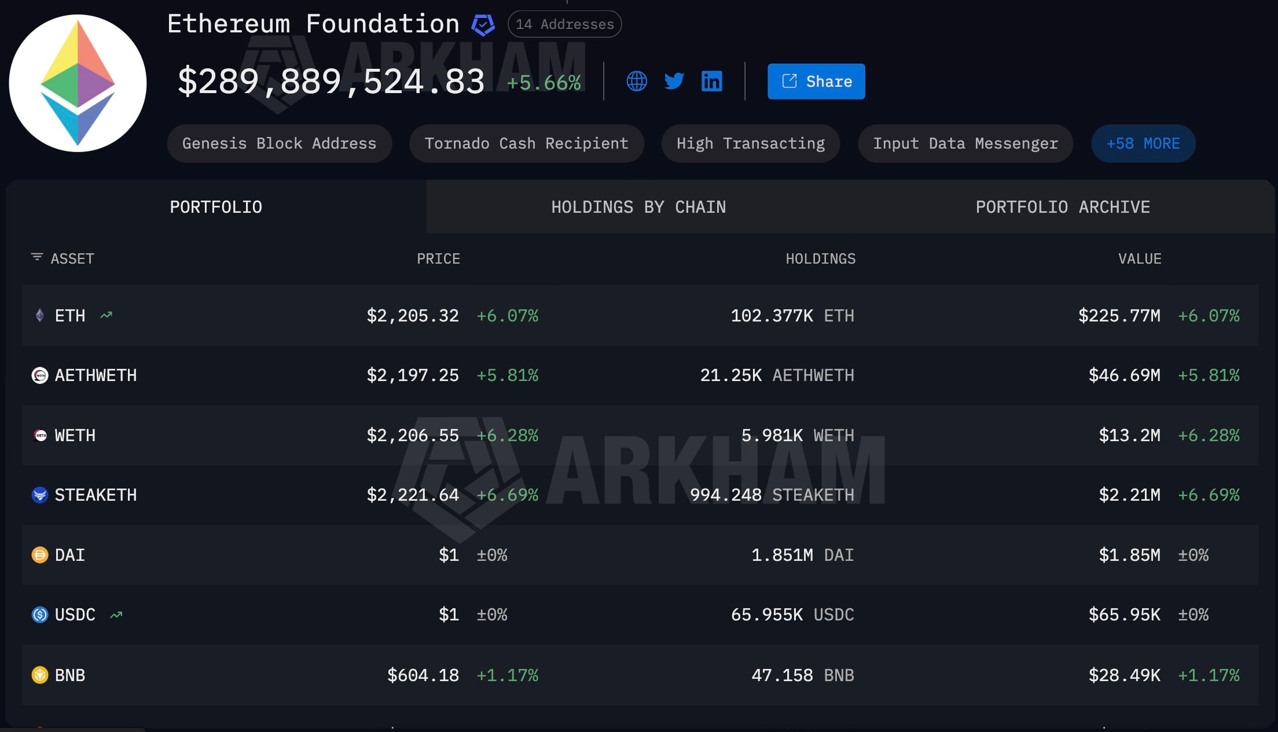Open the asset filter sort icon
1278x732 pixels.
pos(36,257)
